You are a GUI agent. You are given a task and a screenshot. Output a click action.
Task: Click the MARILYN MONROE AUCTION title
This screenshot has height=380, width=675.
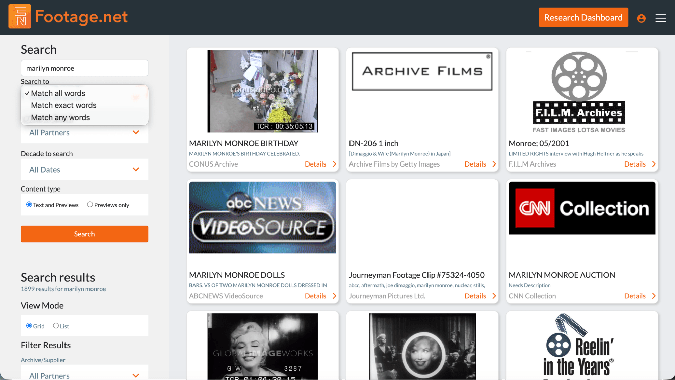pos(562,275)
